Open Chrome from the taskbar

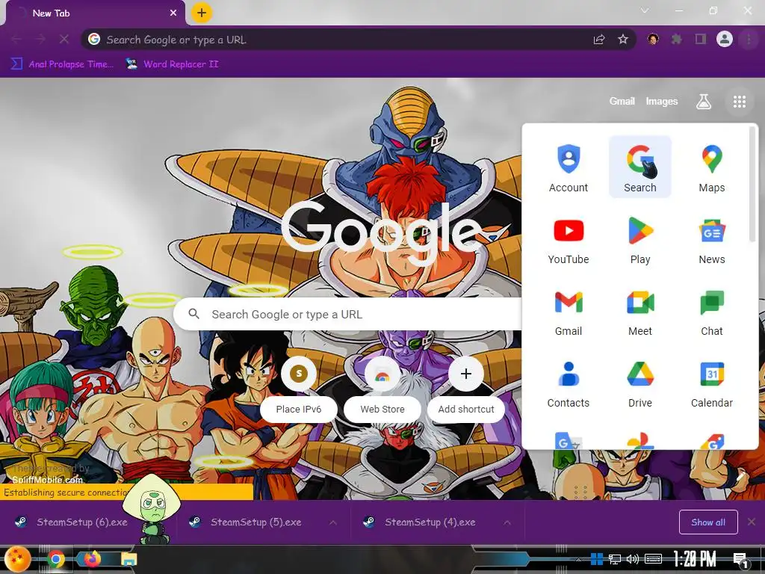tap(56, 559)
